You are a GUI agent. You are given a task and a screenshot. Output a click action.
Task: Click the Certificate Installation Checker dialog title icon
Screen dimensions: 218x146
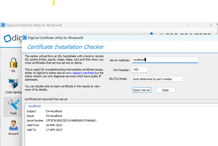point(25,38)
